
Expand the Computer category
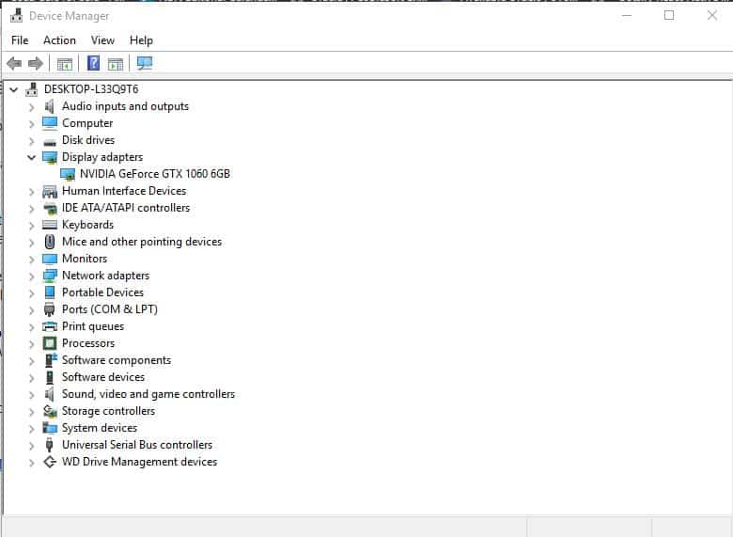click(31, 124)
